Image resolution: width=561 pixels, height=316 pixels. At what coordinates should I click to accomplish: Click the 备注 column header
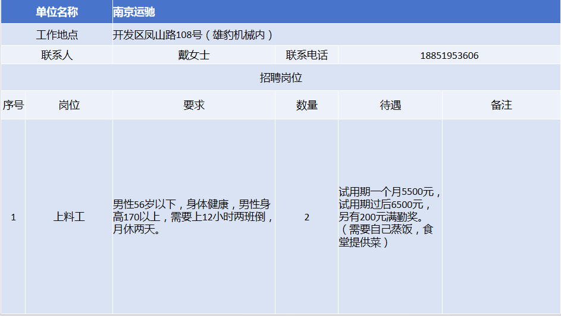click(501, 105)
